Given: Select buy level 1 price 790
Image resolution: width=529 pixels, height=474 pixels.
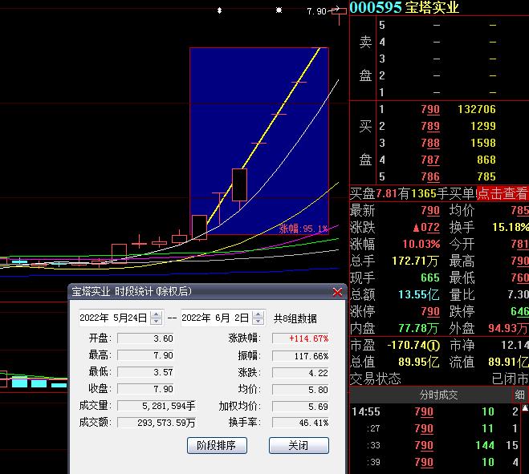Looking at the screenshot, I should tap(430, 109).
